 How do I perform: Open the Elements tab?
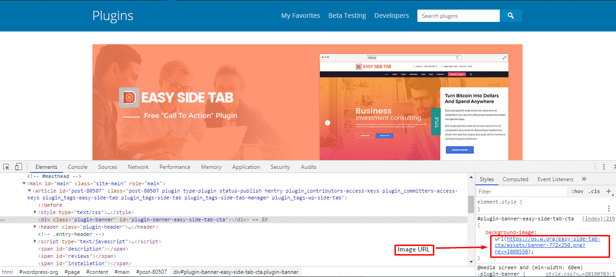coord(46,167)
